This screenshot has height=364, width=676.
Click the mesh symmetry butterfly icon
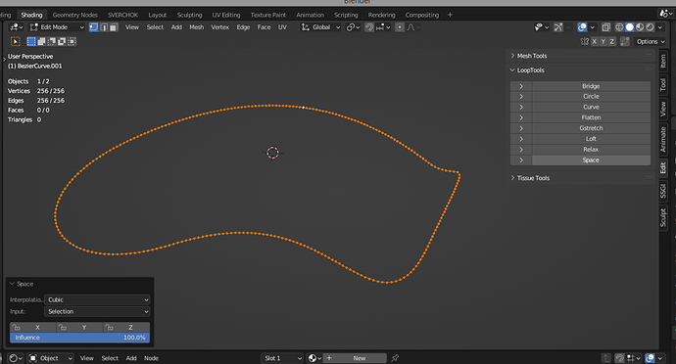[x=584, y=41]
